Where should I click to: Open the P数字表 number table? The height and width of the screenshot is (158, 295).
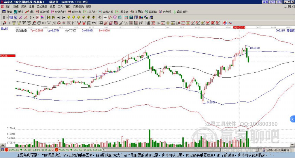pyautogui.click(x=74, y=12)
